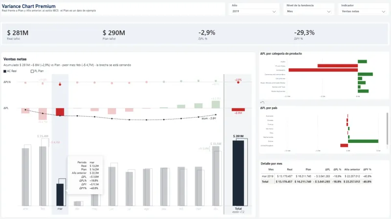
Task: Click the acum. - $ 8M line label
Action: (x=209, y=119)
